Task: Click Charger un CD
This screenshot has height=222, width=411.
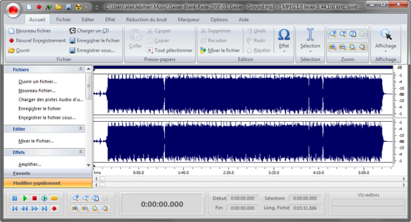Action: click(x=89, y=31)
